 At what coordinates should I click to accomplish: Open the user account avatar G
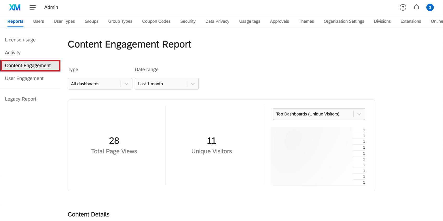tap(430, 7)
